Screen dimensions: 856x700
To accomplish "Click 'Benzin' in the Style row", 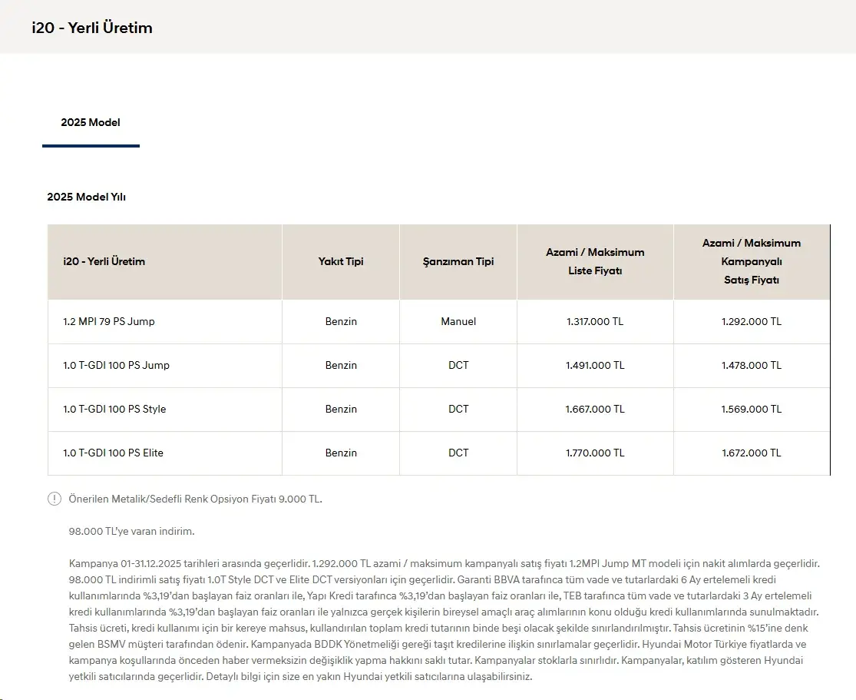I will coord(341,409).
